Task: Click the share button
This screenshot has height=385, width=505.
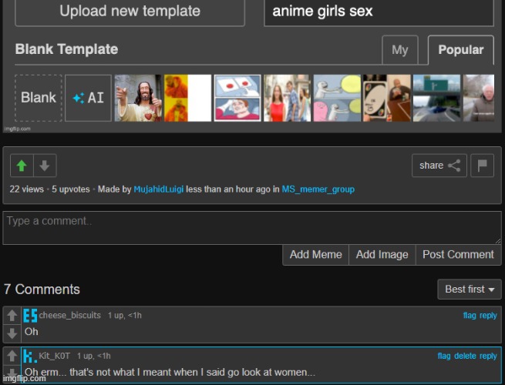Action: click(x=439, y=166)
